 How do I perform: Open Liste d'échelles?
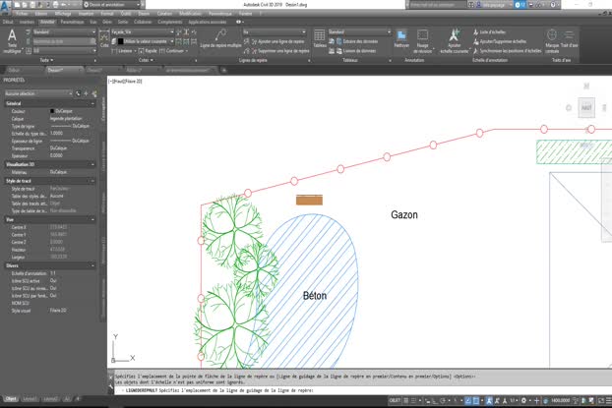coord(489,32)
